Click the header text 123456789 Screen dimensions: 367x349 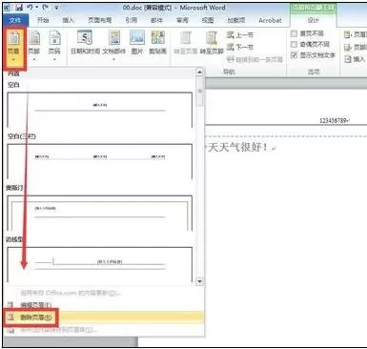334,121
